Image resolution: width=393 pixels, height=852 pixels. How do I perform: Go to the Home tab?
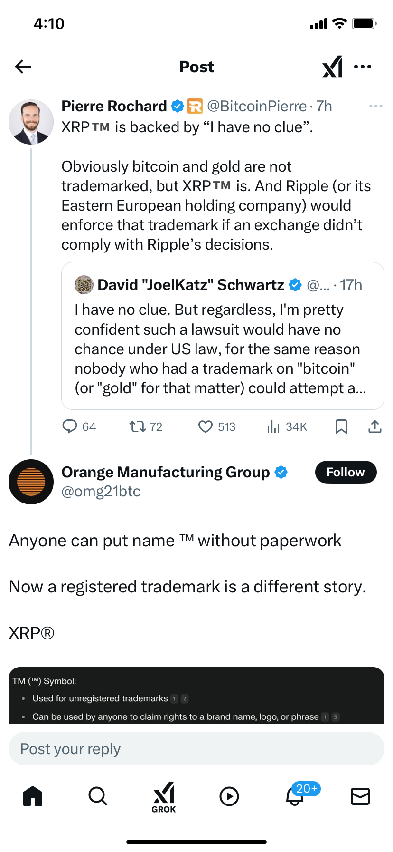pyautogui.click(x=33, y=796)
